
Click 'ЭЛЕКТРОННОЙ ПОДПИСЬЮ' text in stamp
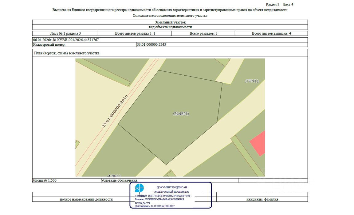pos(171,192)
